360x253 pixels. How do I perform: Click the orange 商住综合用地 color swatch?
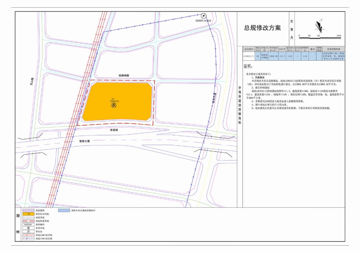point(28,214)
